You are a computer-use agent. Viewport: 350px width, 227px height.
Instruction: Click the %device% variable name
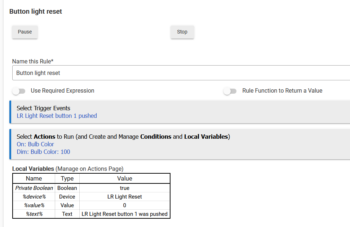coord(34,197)
